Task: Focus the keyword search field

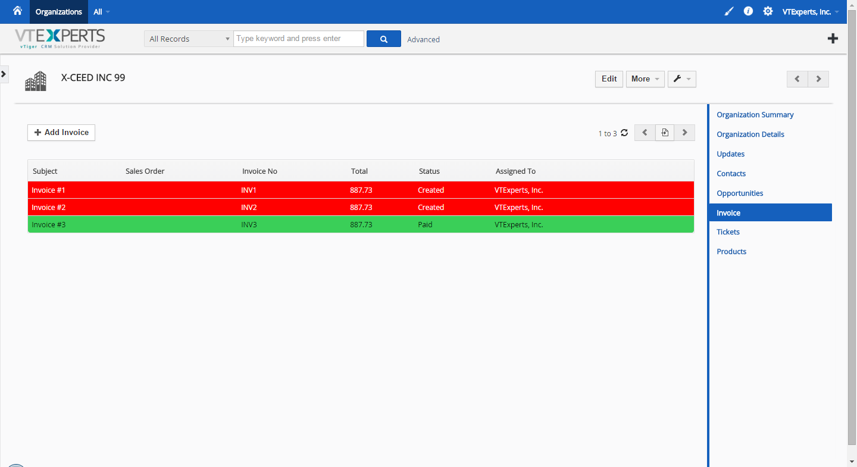Action: point(299,39)
